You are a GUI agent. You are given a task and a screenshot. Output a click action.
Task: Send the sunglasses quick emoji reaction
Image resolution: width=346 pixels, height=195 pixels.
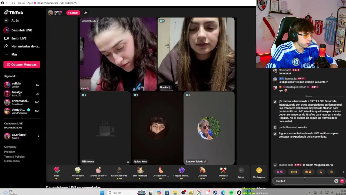321,172
